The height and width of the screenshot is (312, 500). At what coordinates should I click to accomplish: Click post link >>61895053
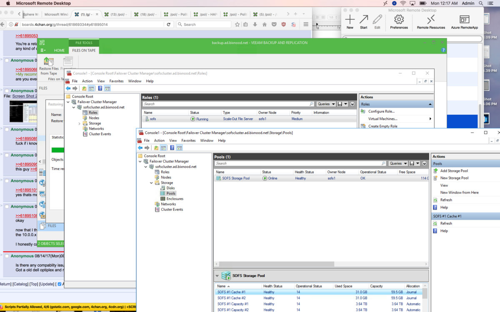click(27, 36)
